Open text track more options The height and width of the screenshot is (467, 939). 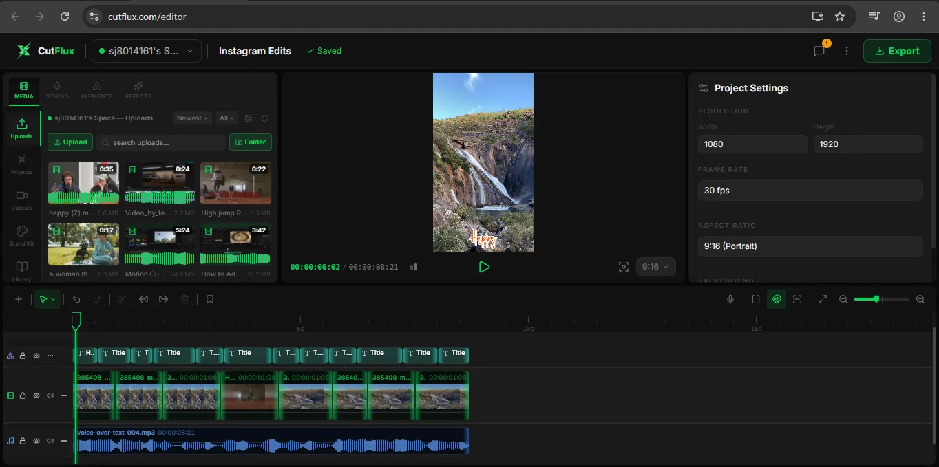pos(50,356)
